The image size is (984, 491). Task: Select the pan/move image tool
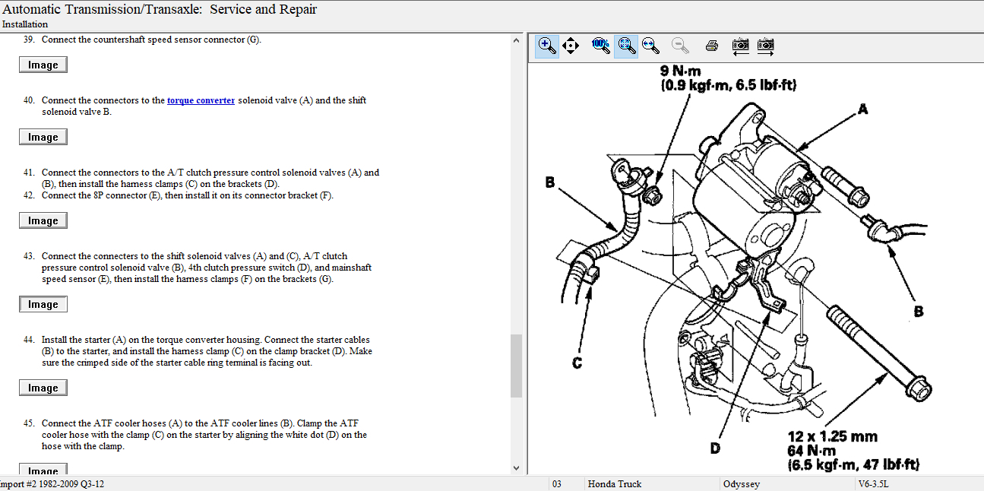pyautogui.click(x=571, y=46)
